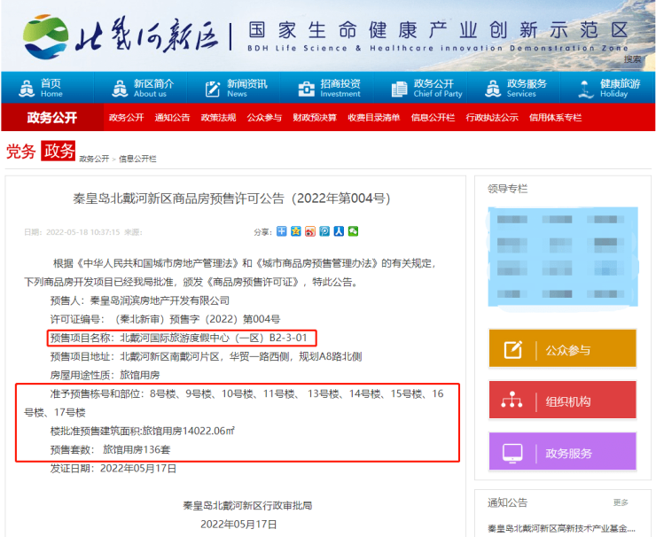The width and height of the screenshot is (656, 537).
Task: Share article via Renren icon
Action: pyautogui.click(x=339, y=231)
